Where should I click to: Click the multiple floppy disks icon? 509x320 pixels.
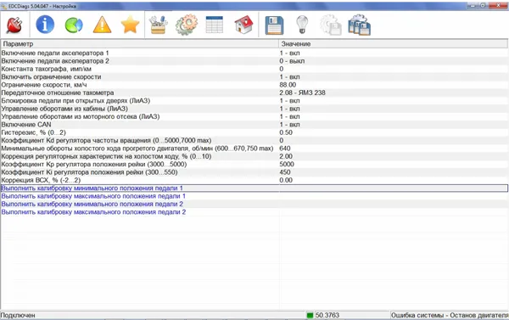(359, 25)
